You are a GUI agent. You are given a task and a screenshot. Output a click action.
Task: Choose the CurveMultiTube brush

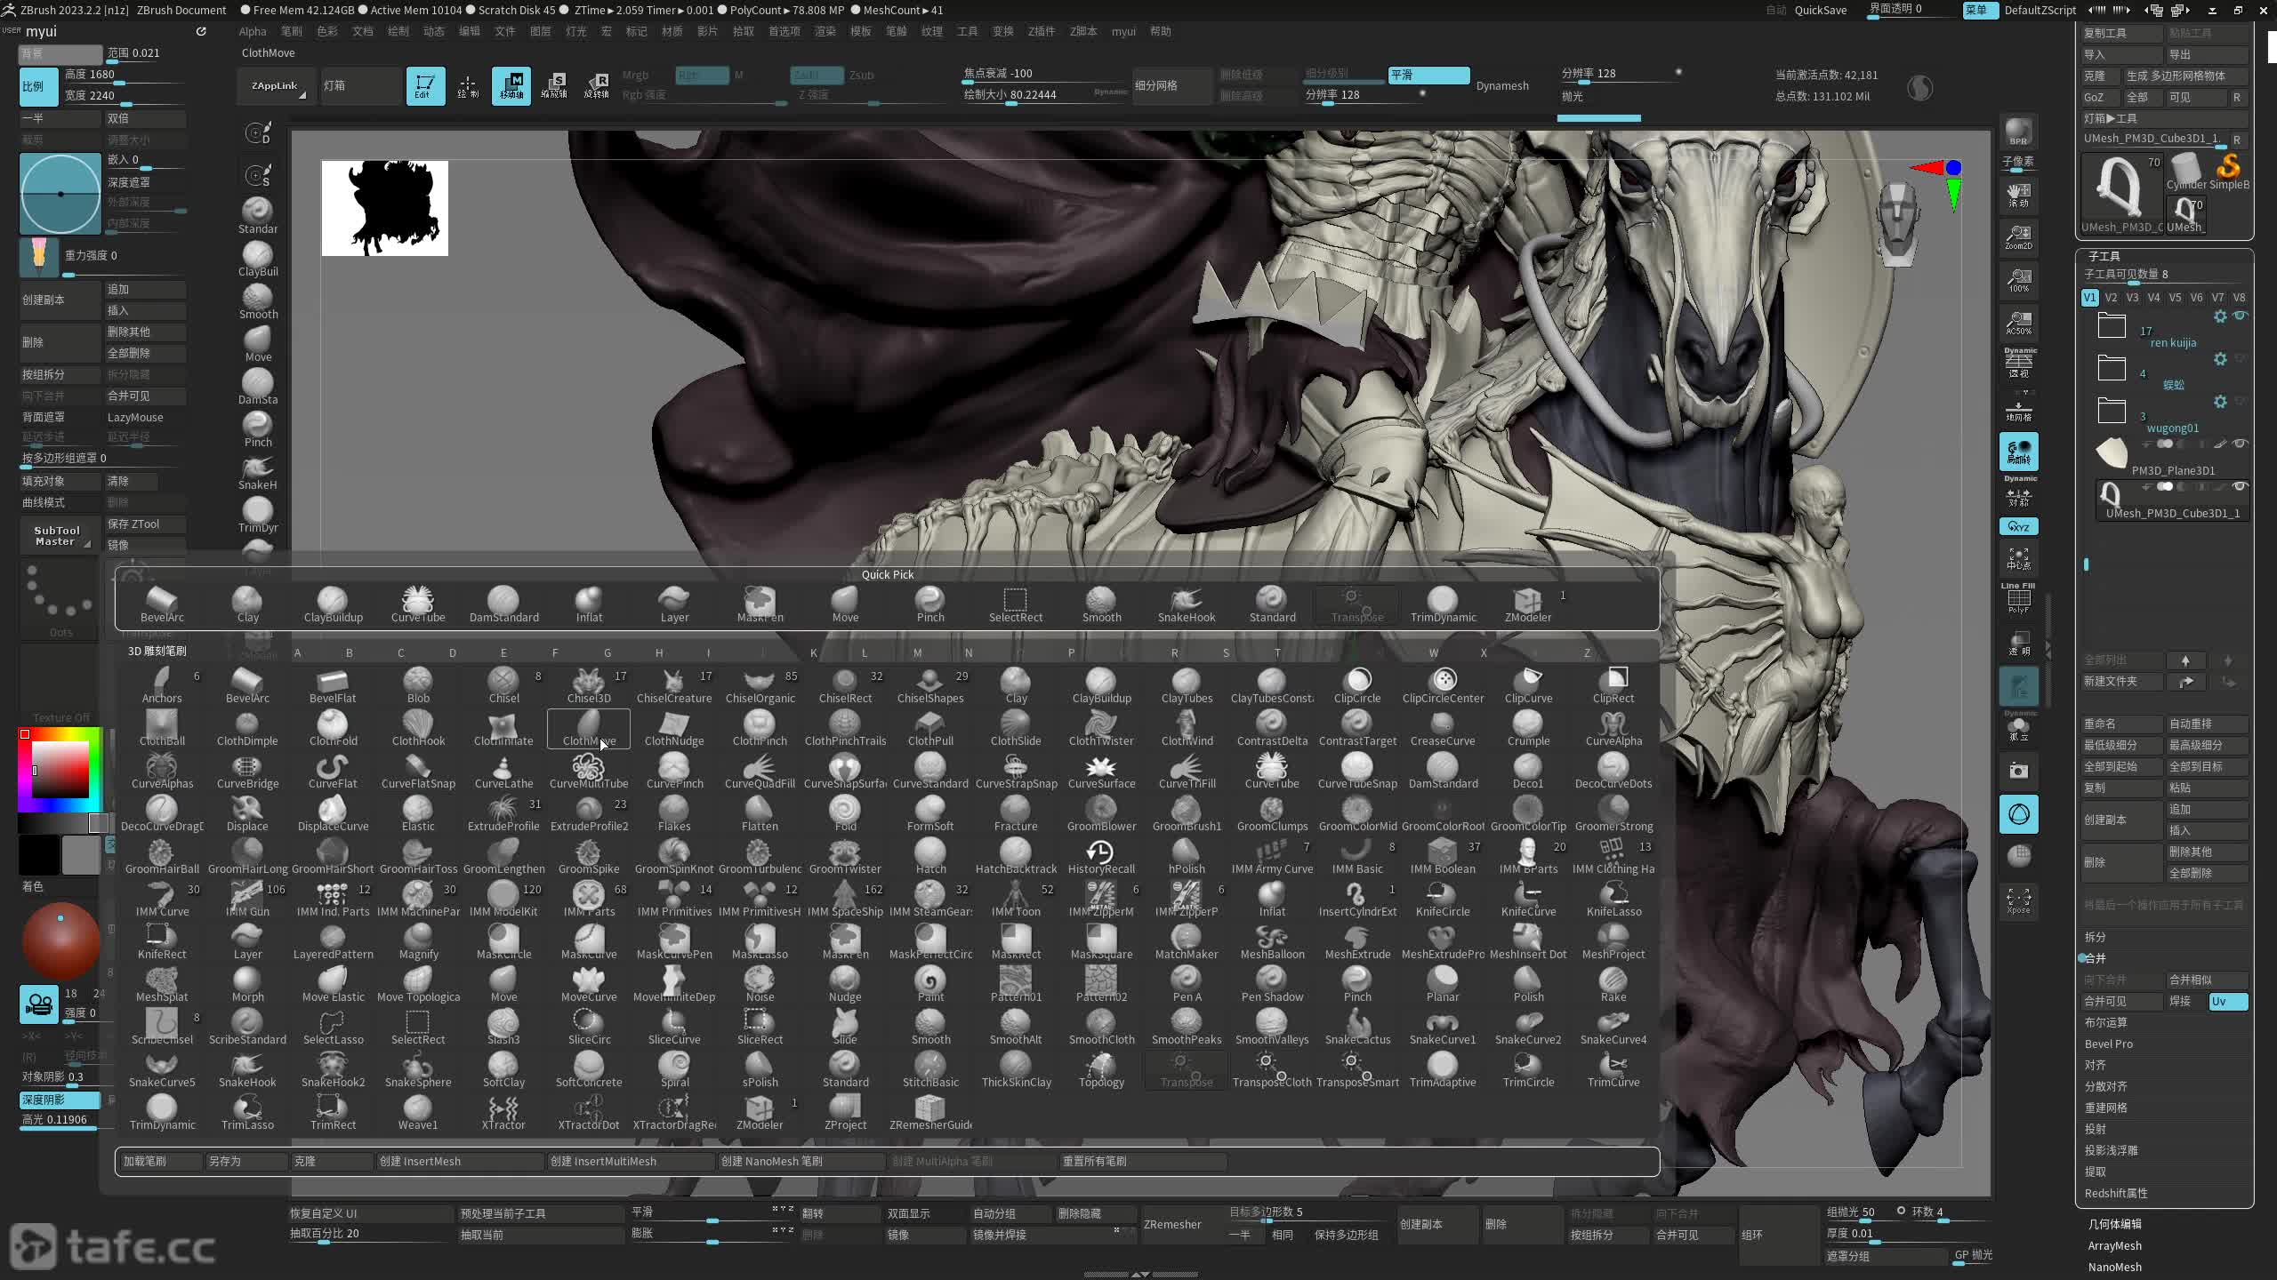coord(588,771)
